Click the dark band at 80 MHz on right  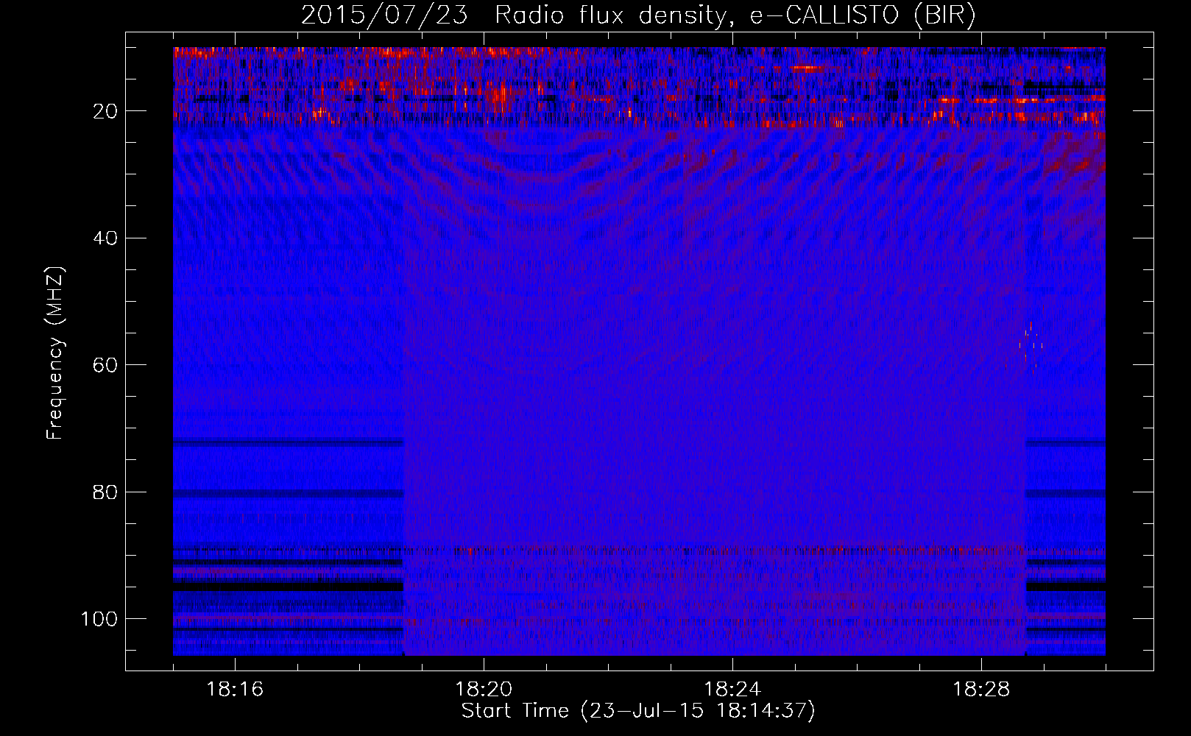(x=1065, y=493)
